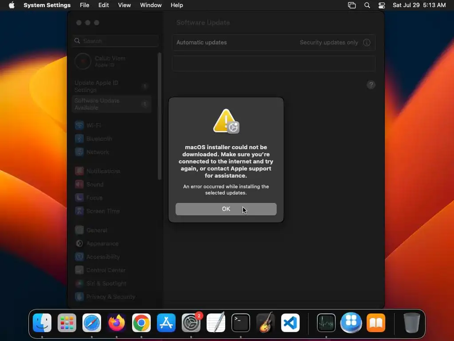Click the sidebar vertical scrollbar

coord(159,116)
